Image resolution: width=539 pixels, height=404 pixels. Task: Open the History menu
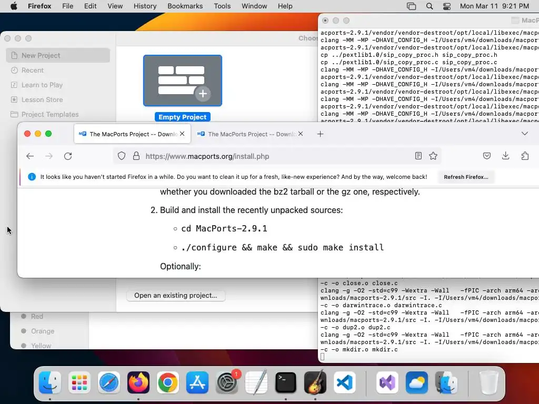[x=145, y=6]
